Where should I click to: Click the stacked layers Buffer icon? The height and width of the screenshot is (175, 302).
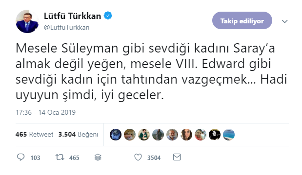[x=98, y=157]
